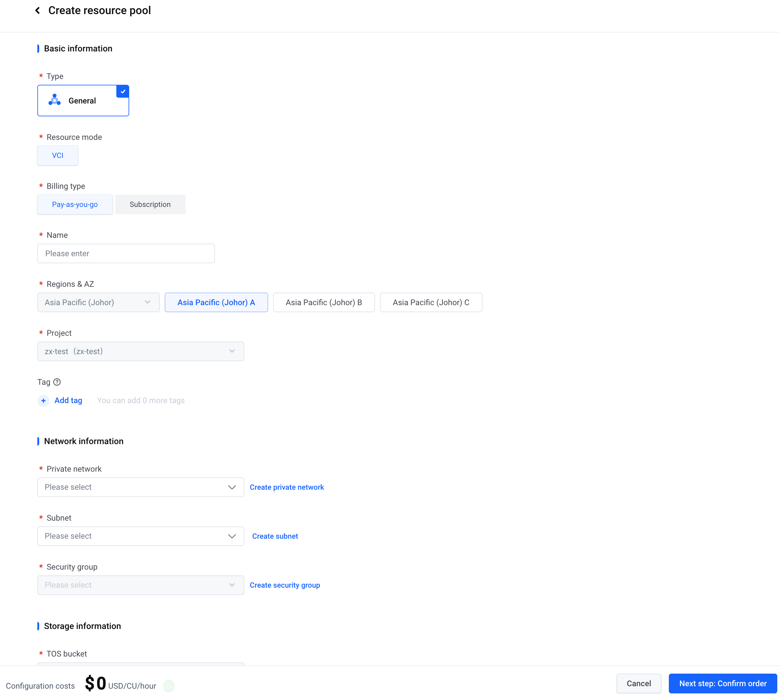Select Subscription billing type
Viewport: 780px width, 696px height.
click(150, 204)
